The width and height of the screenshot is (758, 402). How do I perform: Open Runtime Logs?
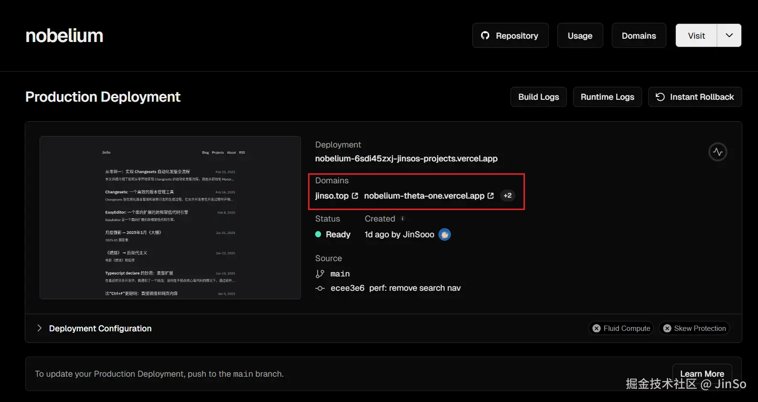(x=607, y=97)
